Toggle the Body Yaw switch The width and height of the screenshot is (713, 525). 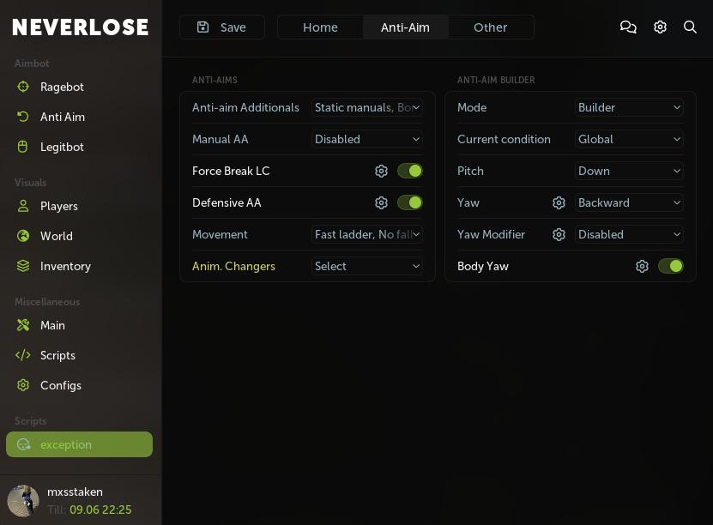(x=671, y=267)
